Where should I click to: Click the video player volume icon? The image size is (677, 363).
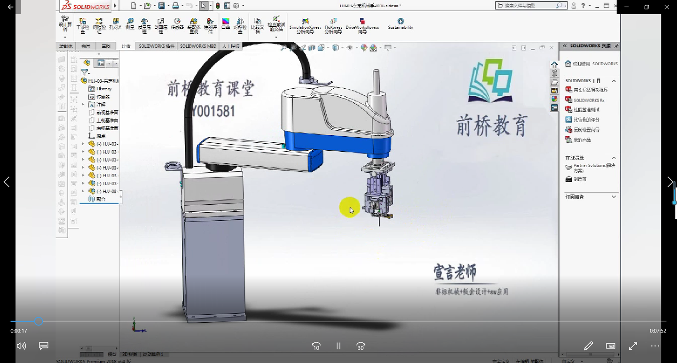[21, 346]
